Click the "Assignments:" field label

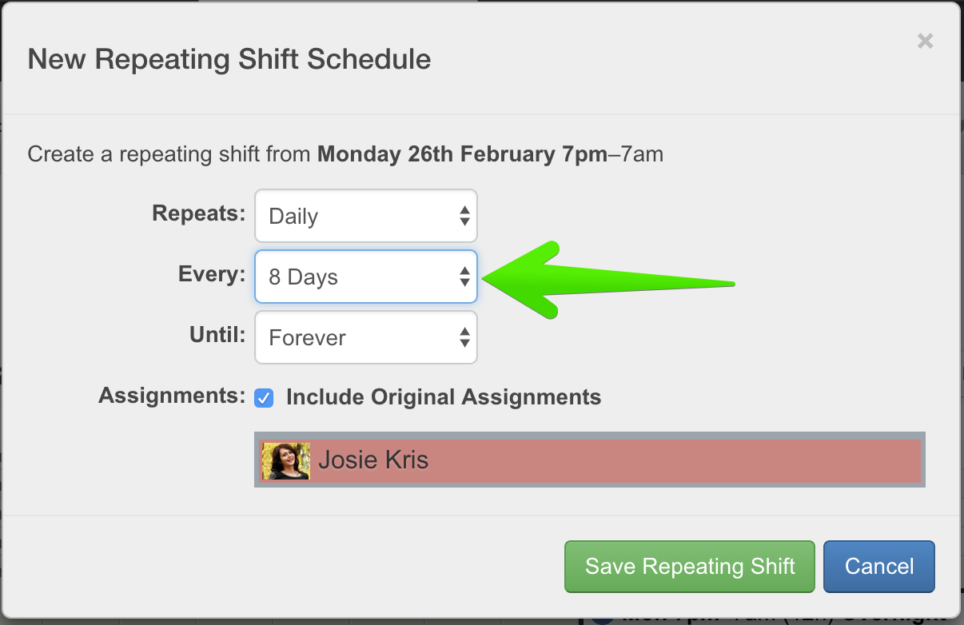point(171,396)
